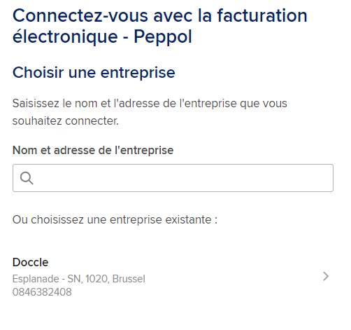Click the Peppol connection main title
The width and height of the screenshot is (351, 330).
[160, 26]
